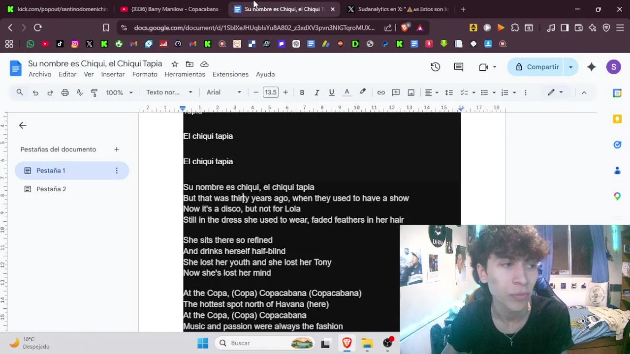Open the Editar menu

click(x=67, y=74)
